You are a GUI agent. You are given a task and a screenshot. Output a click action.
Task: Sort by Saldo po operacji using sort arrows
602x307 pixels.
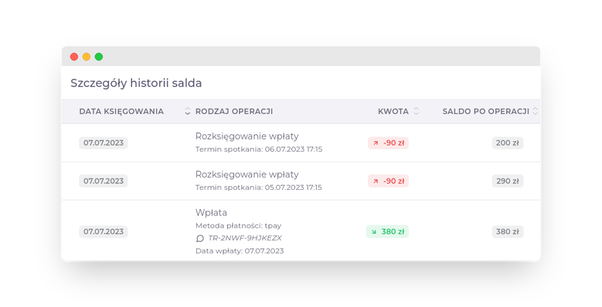(x=535, y=111)
